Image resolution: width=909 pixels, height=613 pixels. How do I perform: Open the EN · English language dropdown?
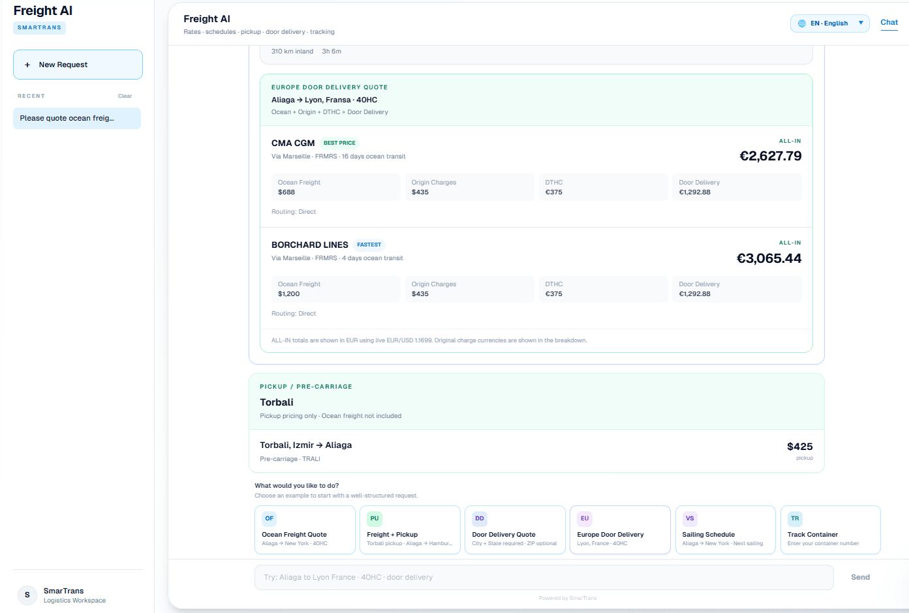(x=830, y=23)
